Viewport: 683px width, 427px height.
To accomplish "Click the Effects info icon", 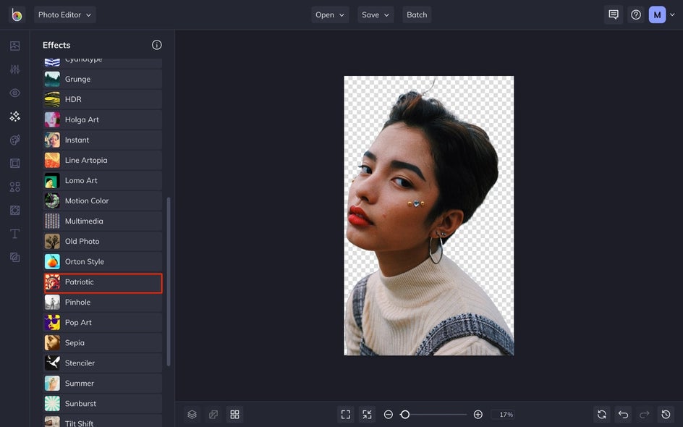I will pyautogui.click(x=157, y=45).
